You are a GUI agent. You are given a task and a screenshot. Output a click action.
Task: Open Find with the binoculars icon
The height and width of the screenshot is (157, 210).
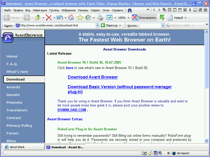[x=130, y=10]
